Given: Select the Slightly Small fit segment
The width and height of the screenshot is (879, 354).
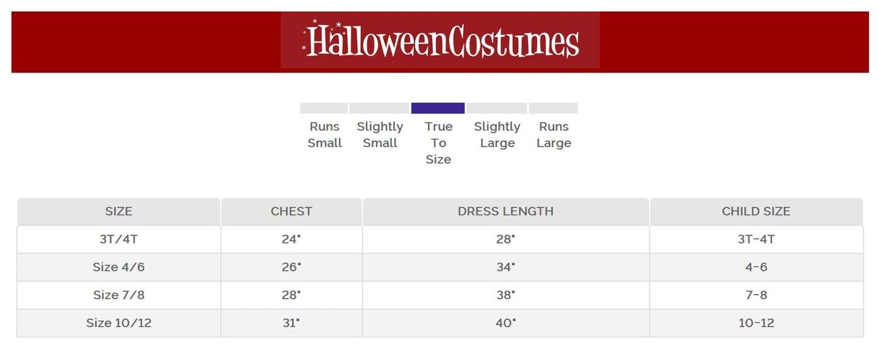Looking at the screenshot, I should 379,108.
